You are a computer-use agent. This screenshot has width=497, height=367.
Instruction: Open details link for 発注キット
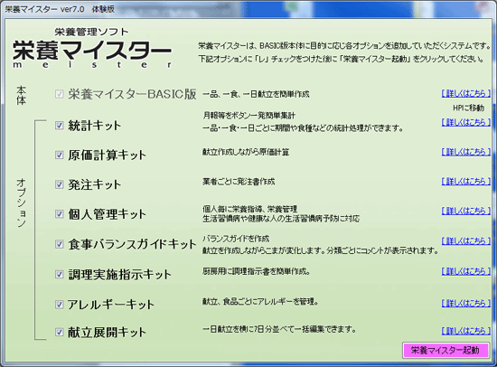[x=466, y=182]
